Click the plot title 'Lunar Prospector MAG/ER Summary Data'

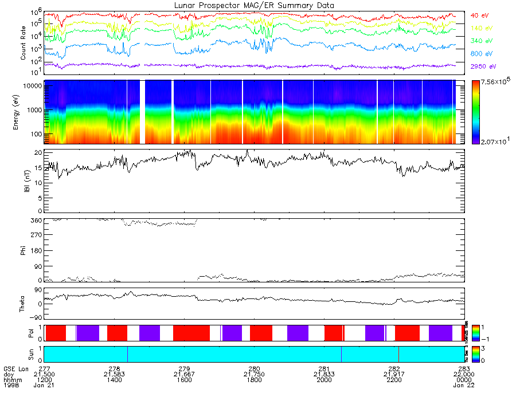(x=254, y=6)
